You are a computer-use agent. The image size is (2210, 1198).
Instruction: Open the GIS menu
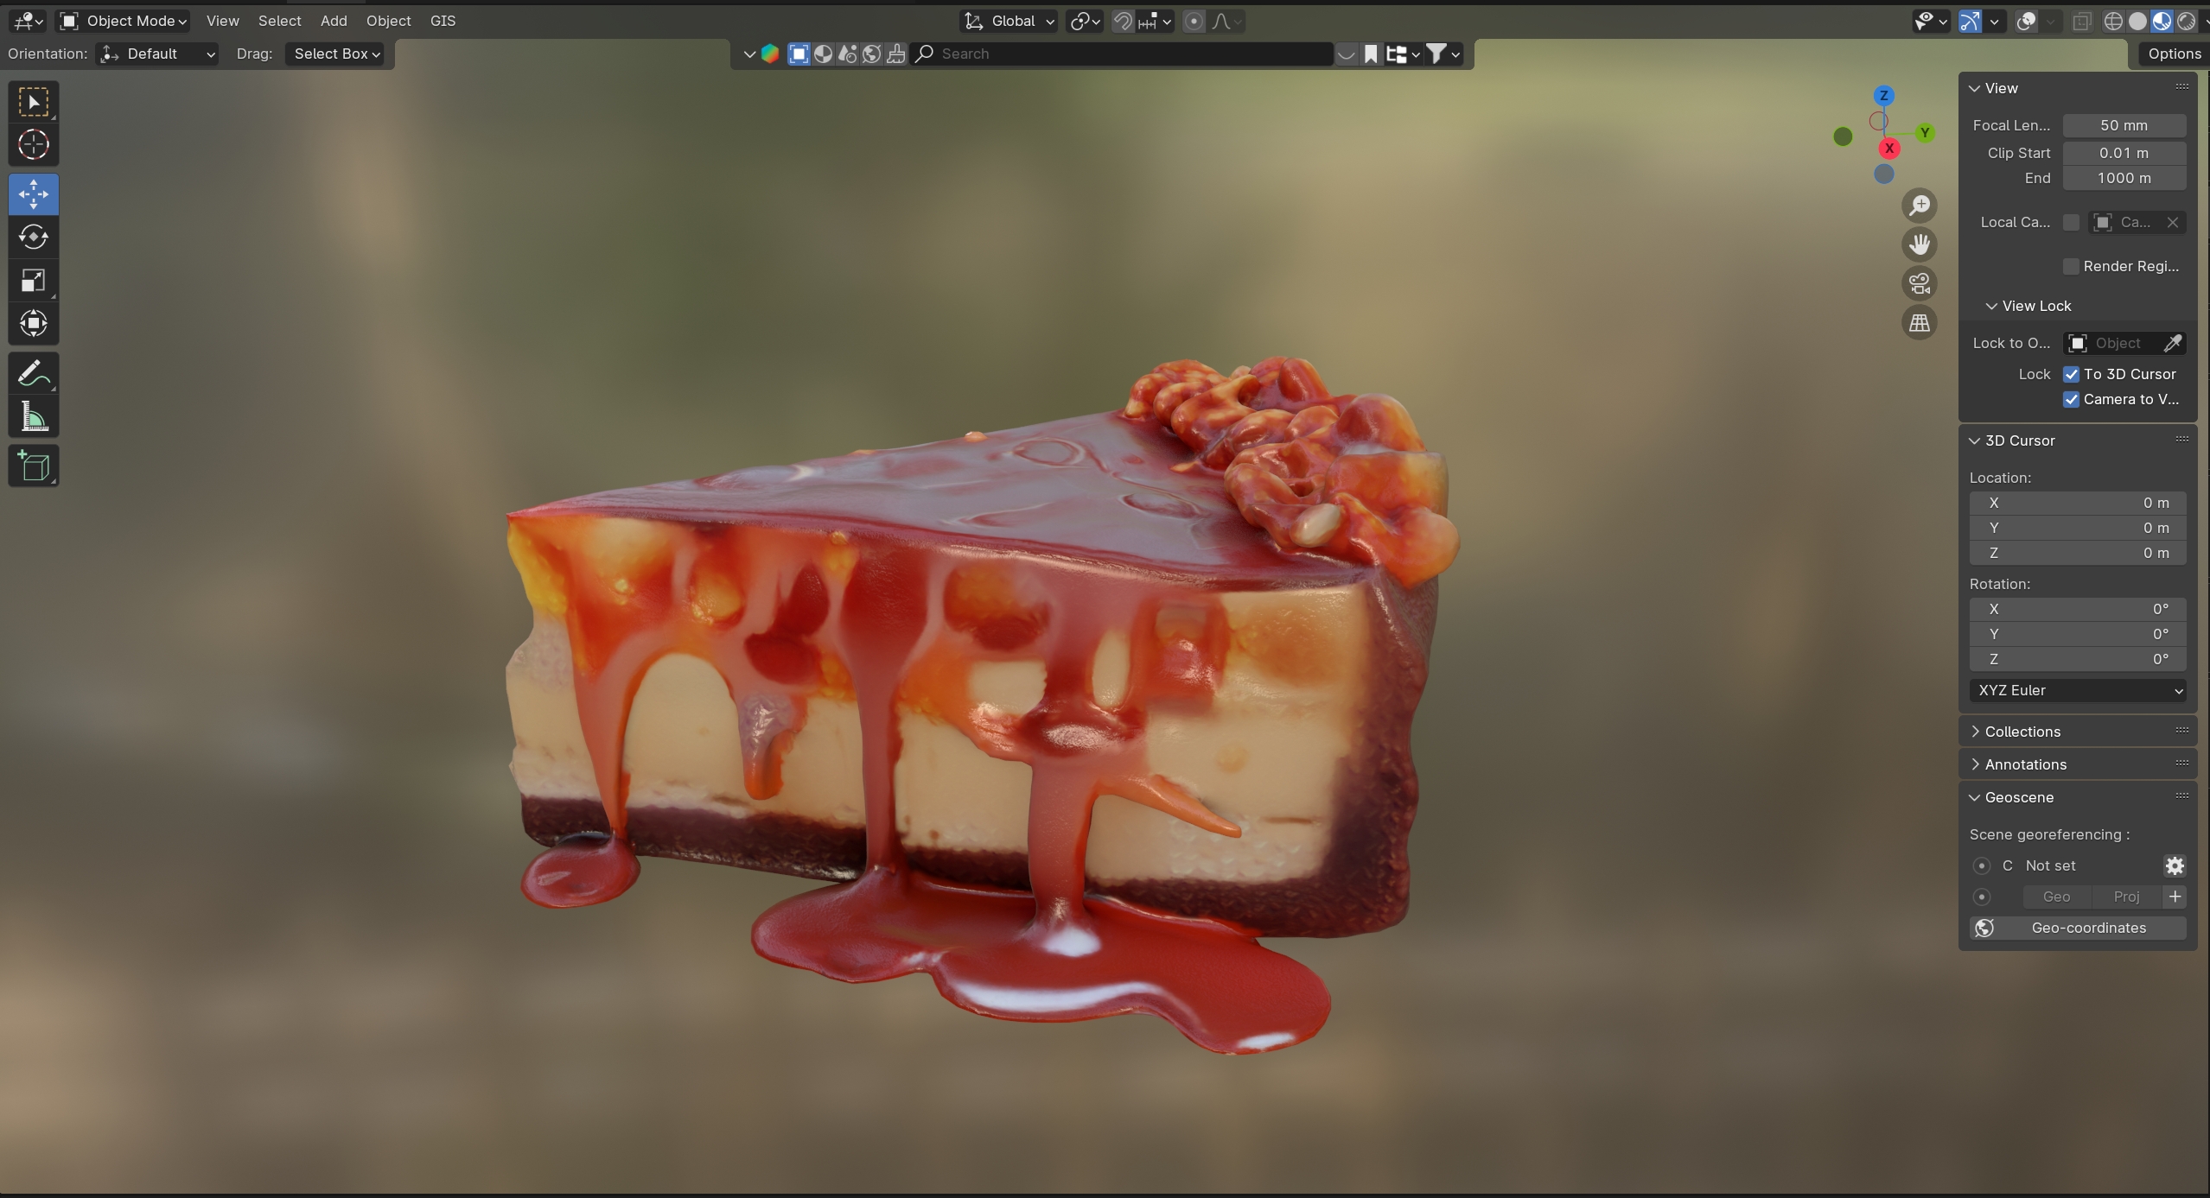pos(443,21)
